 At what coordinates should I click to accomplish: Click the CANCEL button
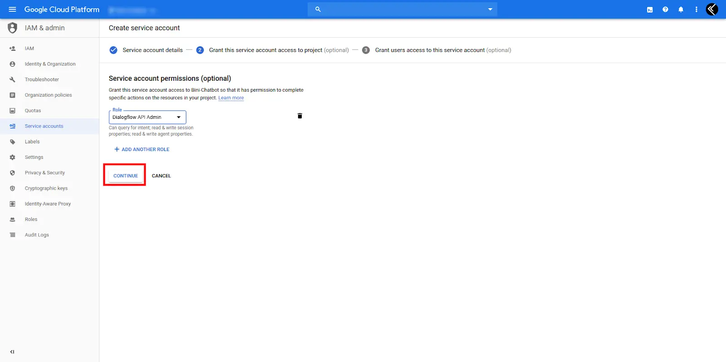coord(161,176)
